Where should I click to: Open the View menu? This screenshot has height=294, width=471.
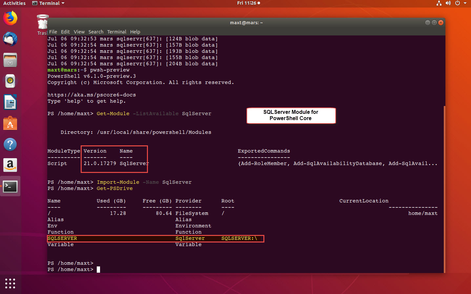click(x=79, y=32)
